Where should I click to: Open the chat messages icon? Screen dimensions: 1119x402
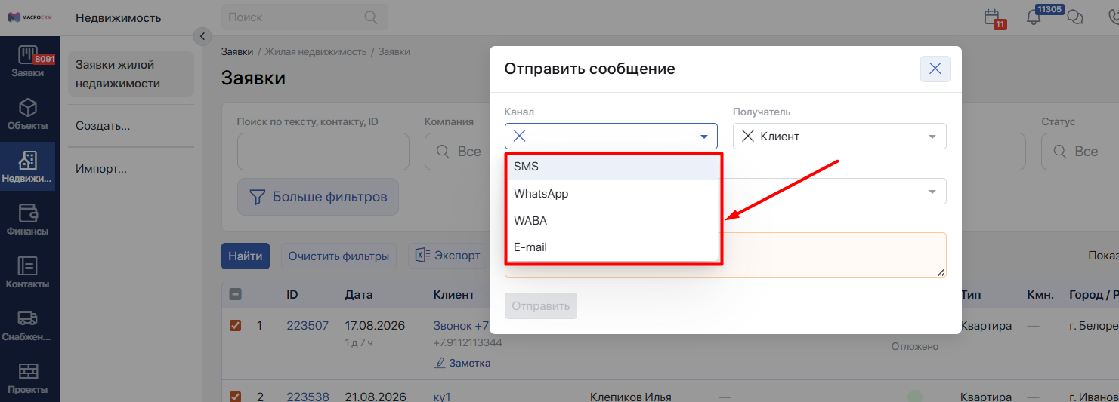coord(1075,17)
